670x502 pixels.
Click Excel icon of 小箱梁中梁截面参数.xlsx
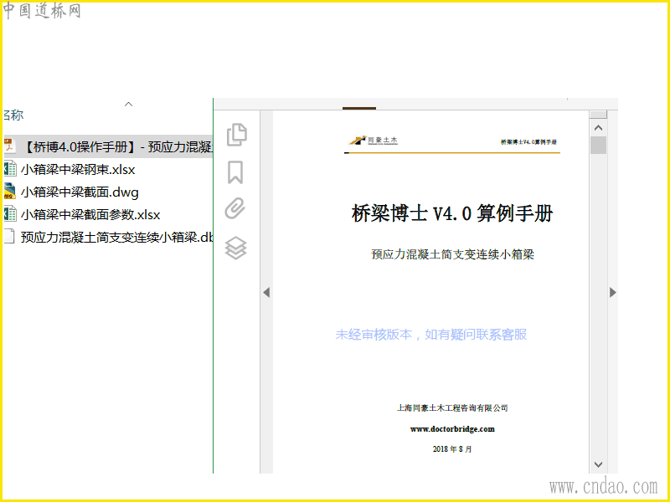click(10, 214)
